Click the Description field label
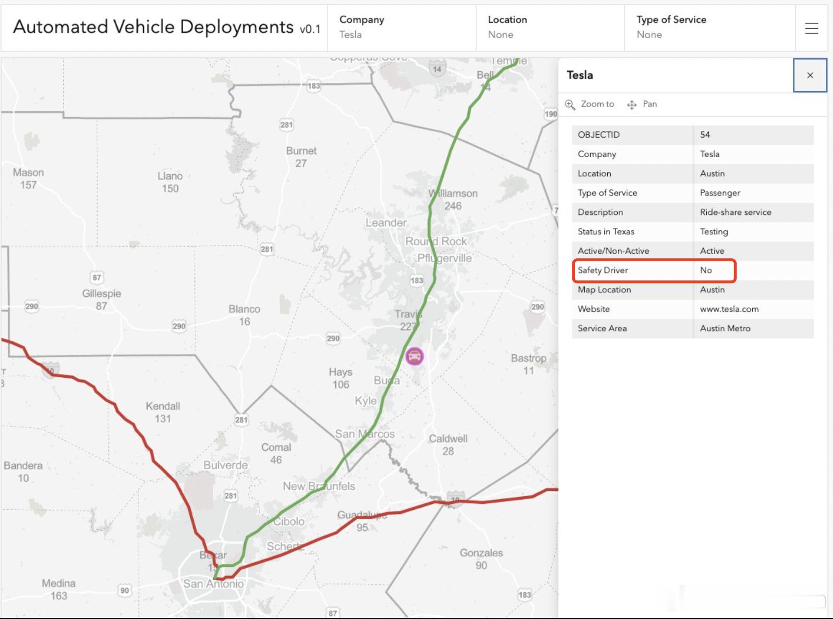833x619 pixels. pyautogui.click(x=600, y=212)
